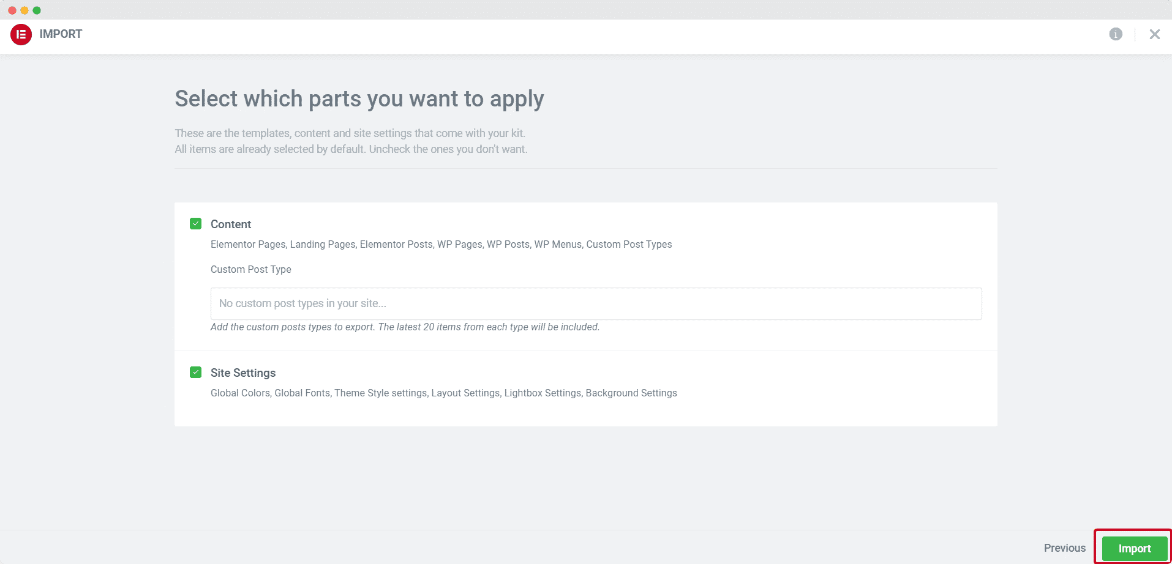
Task: Click the green traffic light window control
Action: [38, 10]
